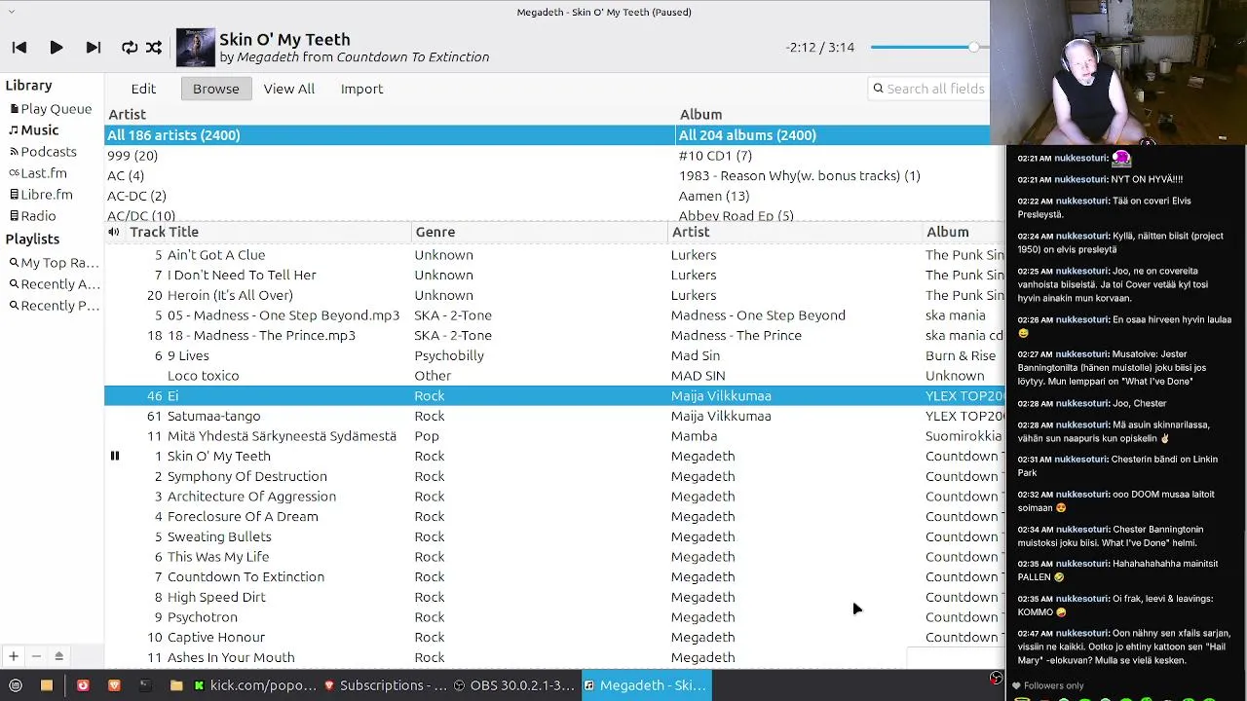
Task: Click the elapsed time display -2:12 / 3:14
Action: pos(819,47)
